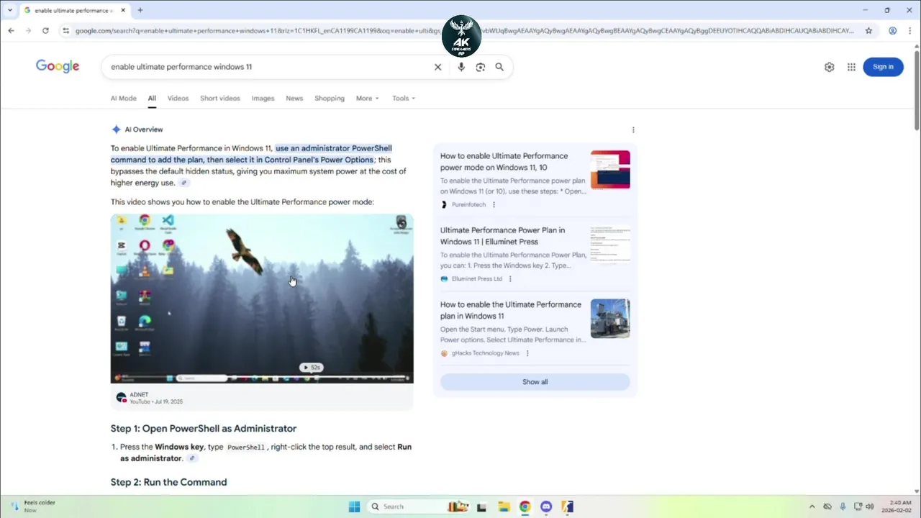Open Discord from the taskbar

point(546,506)
